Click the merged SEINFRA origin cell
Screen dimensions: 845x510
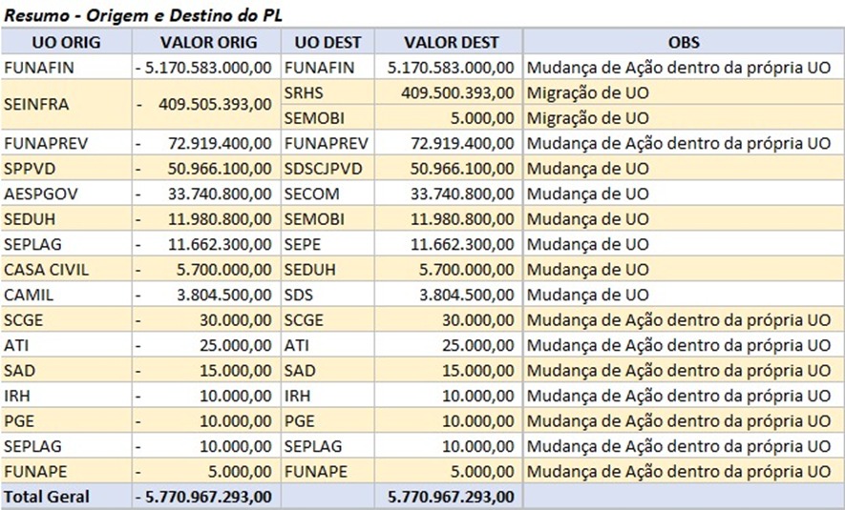point(66,105)
